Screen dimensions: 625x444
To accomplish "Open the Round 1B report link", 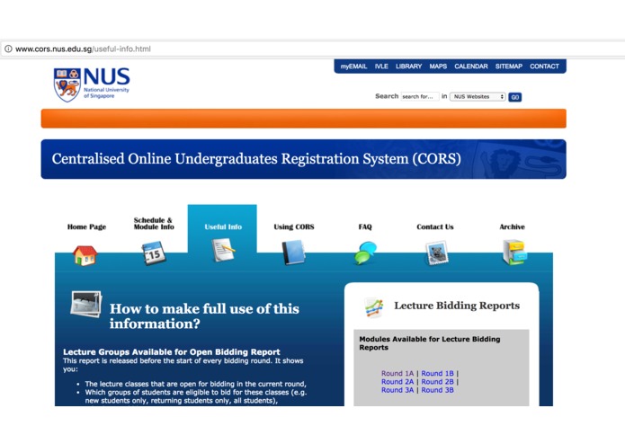I will [x=437, y=373].
